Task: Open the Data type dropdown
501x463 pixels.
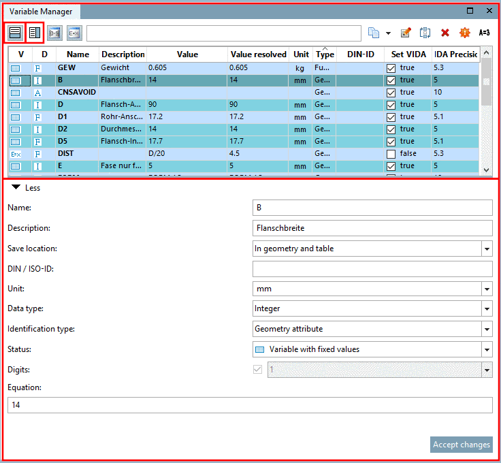Action: (487, 309)
